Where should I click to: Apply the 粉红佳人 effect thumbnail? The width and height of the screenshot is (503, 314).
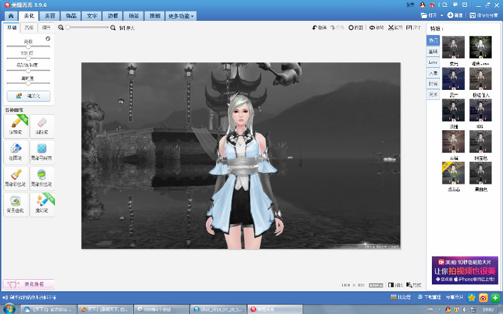coord(481,78)
